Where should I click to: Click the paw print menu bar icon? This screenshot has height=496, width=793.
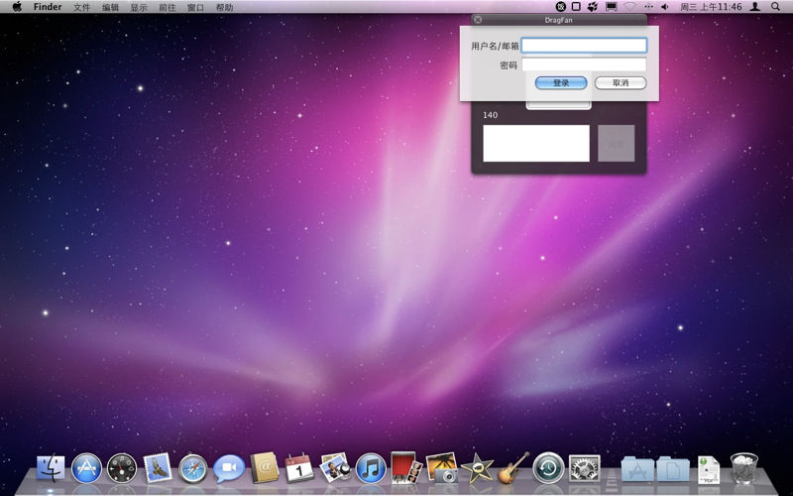pos(592,7)
